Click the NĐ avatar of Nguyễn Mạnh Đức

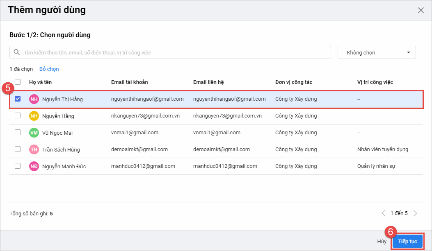click(34, 166)
